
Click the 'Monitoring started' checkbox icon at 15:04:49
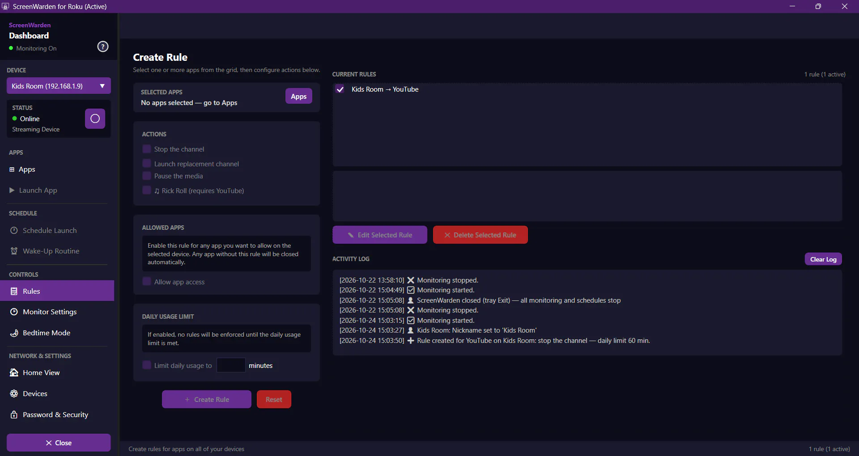point(411,290)
